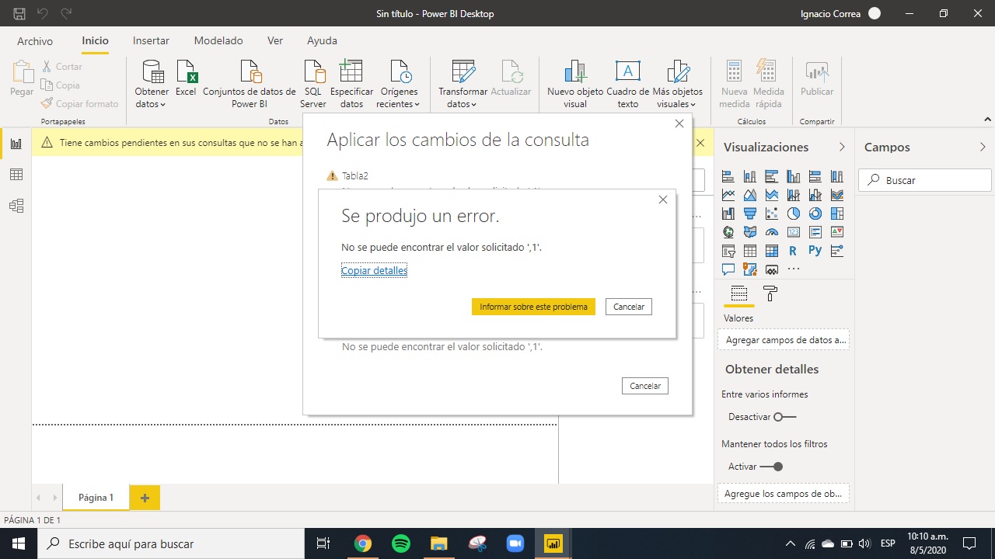Select the pie chart visual
The width and height of the screenshot is (995, 559).
pyautogui.click(x=794, y=214)
